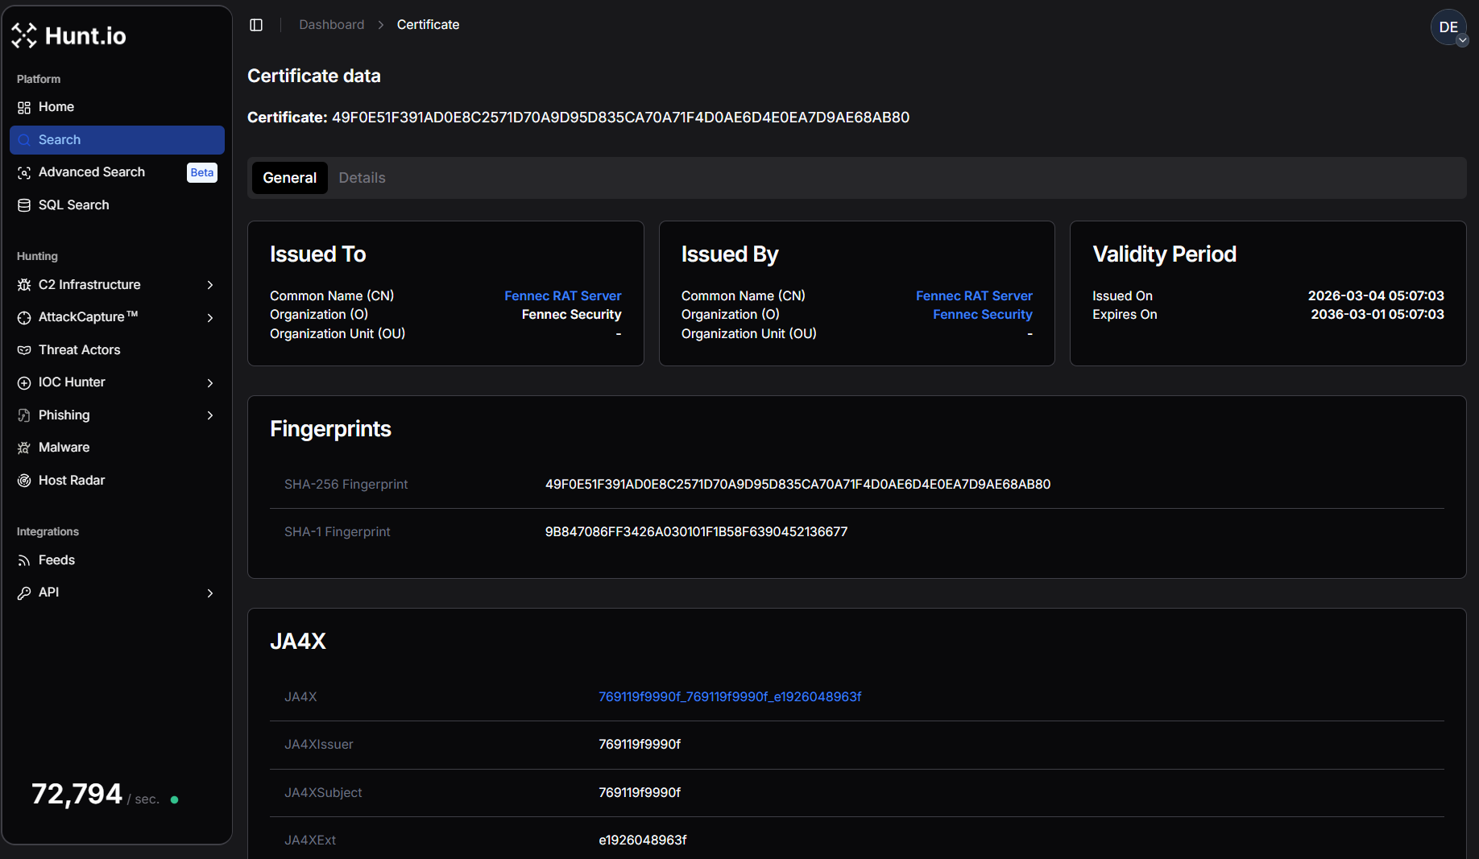Switch to the Details tab
1479x859 pixels.
(362, 178)
